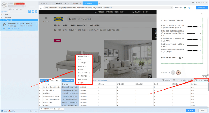Click the 起動 start button
209x113 pixels.
coord(191,110)
